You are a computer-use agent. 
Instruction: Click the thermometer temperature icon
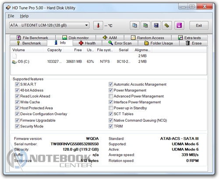coord(98,25)
